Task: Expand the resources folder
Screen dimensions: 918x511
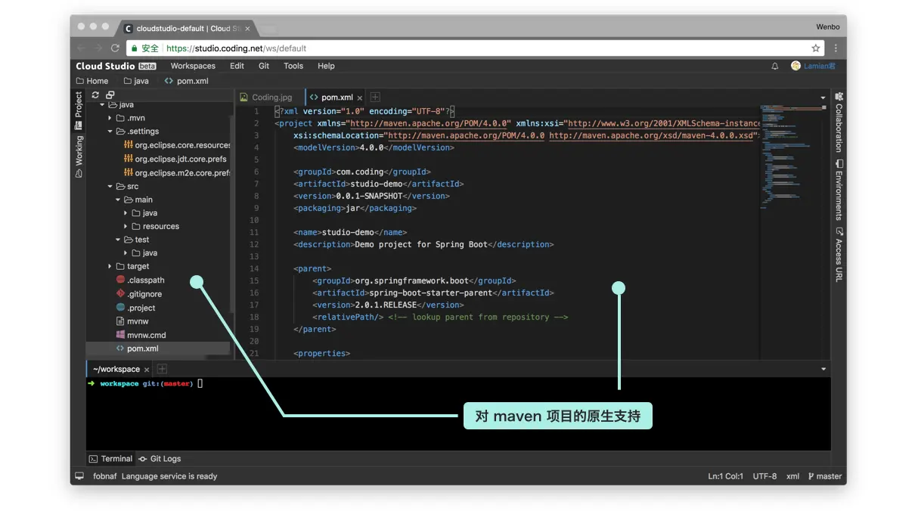Action: [126, 226]
